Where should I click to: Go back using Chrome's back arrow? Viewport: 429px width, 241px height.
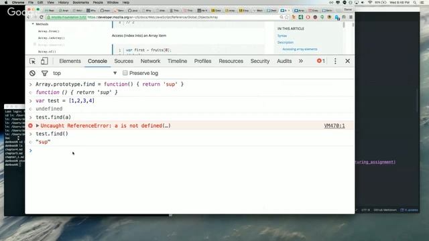click(29, 17)
